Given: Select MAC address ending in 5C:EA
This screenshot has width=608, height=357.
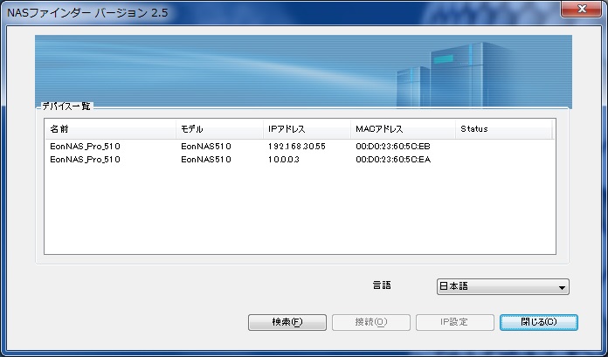Looking at the screenshot, I should 393,160.
